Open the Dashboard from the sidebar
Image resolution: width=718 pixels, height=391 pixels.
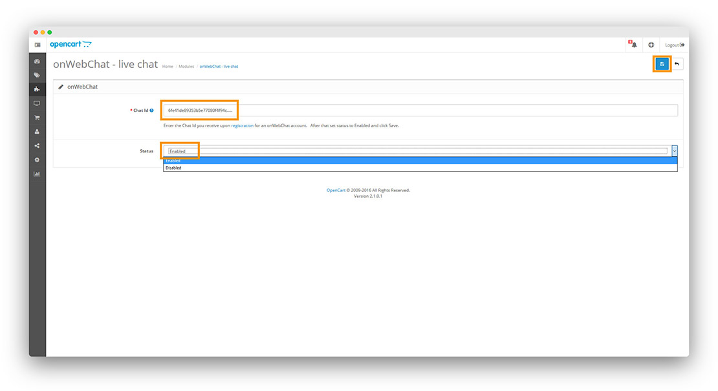click(x=37, y=61)
